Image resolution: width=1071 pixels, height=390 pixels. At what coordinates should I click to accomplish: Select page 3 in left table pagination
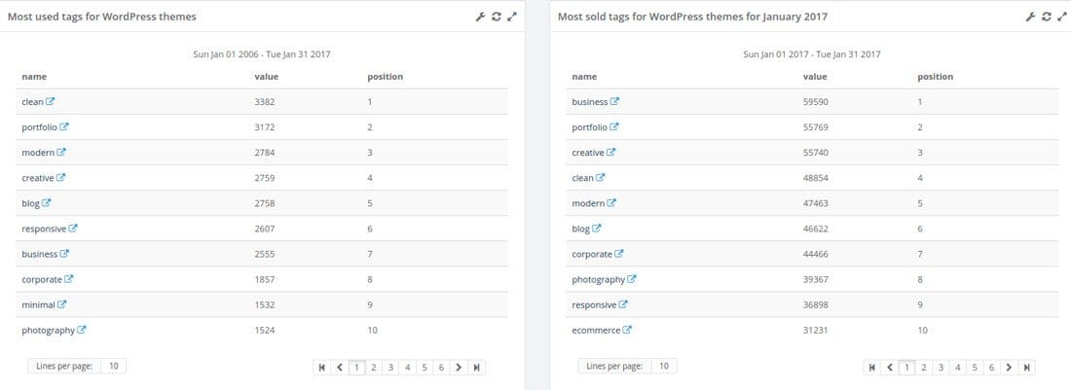pyautogui.click(x=390, y=368)
